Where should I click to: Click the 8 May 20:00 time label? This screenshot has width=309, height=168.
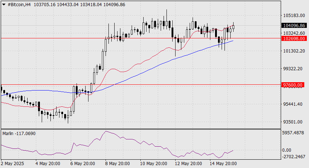(118, 164)
